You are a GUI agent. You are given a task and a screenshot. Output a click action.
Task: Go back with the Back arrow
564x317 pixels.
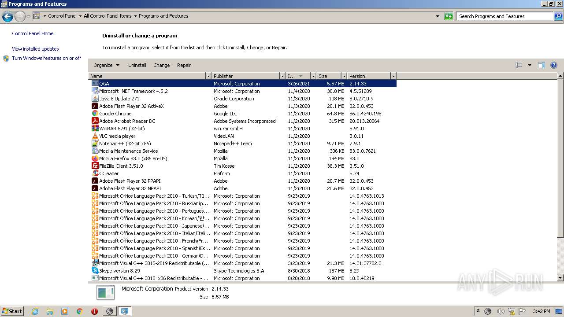point(7,17)
